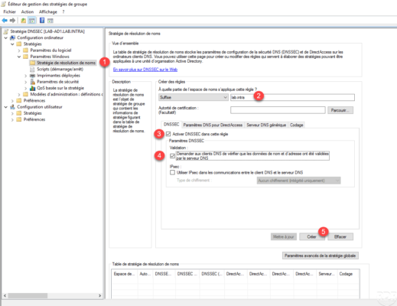Open the Action menu
This screenshot has width=397, height=306.
tap(28, 11)
